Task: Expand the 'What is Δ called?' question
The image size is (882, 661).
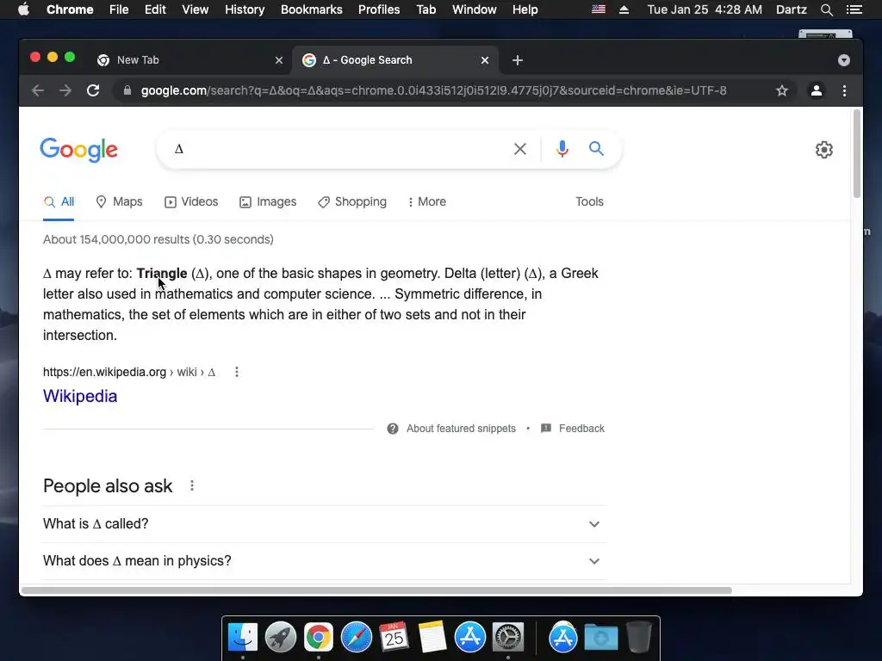Action: coord(324,524)
